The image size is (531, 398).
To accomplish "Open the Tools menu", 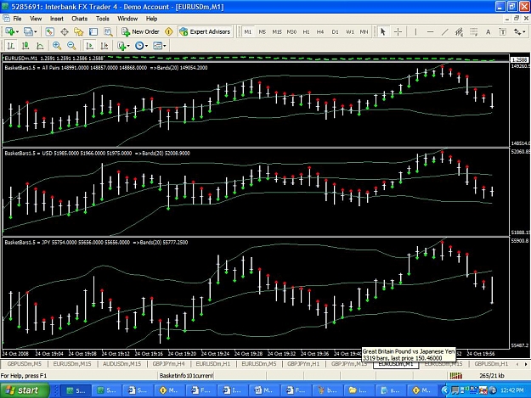I will (x=103, y=19).
